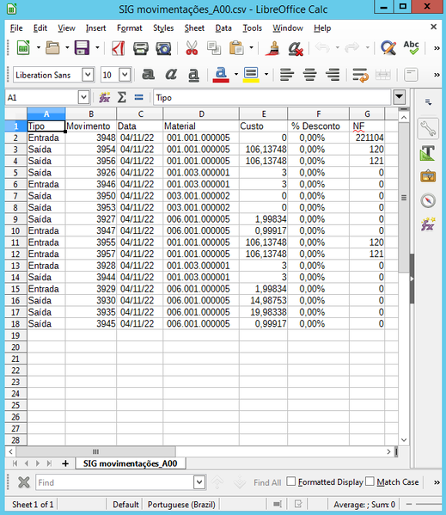Click the vertical scrollbar down arrow
This screenshot has height=515, width=446.
404,440
